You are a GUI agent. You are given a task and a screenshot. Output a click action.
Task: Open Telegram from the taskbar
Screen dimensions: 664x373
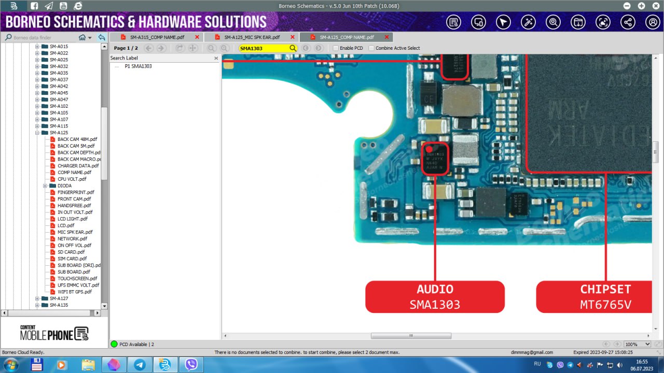click(140, 365)
